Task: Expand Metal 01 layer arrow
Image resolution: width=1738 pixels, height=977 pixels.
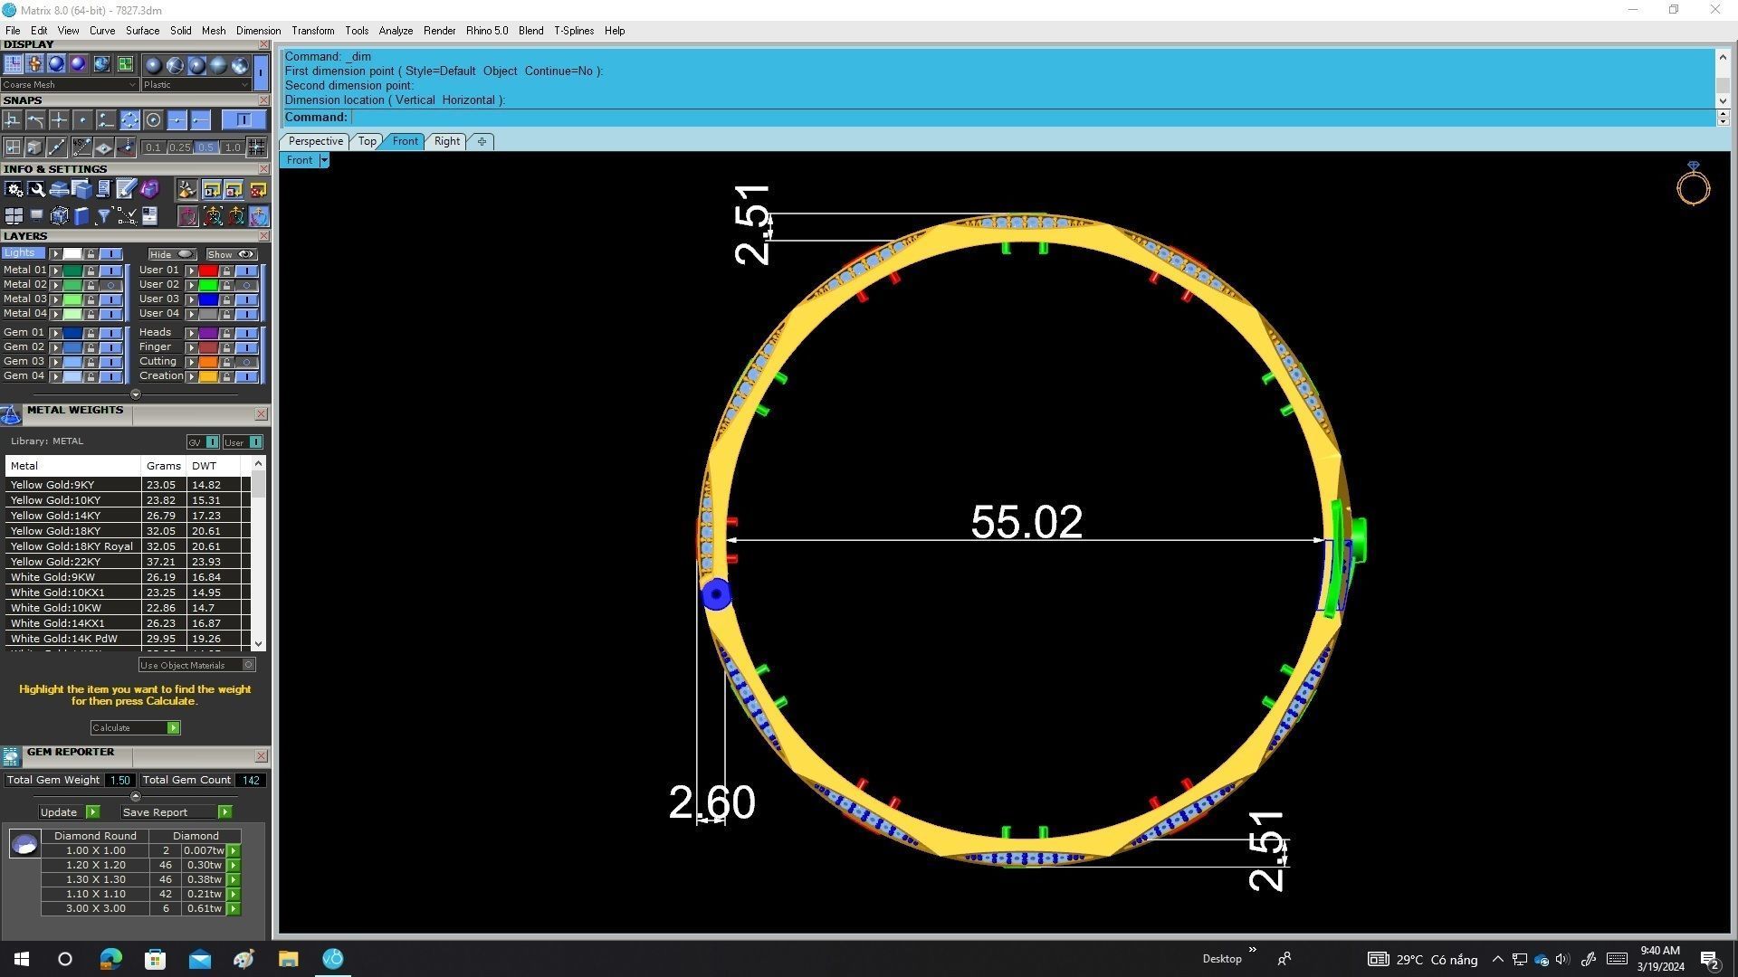Action: (56, 270)
